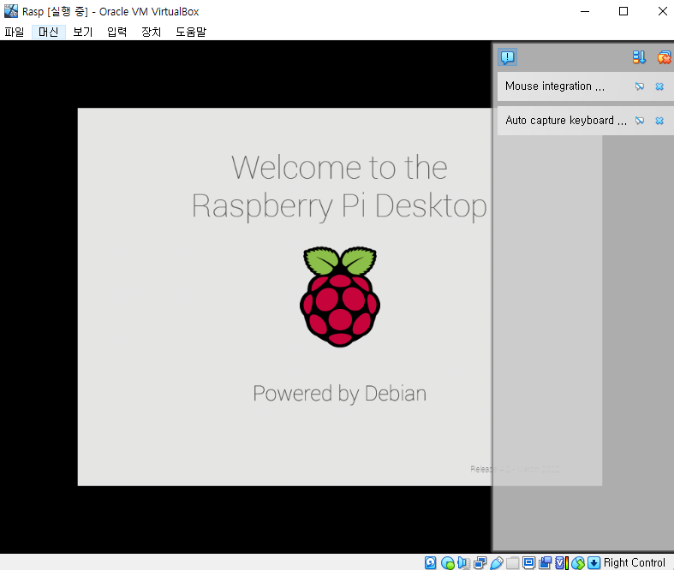The width and height of the screenshot is (674, 570).
Task: Open the 장치 menu
Action: pyautogui.click(x=152, y=32)
